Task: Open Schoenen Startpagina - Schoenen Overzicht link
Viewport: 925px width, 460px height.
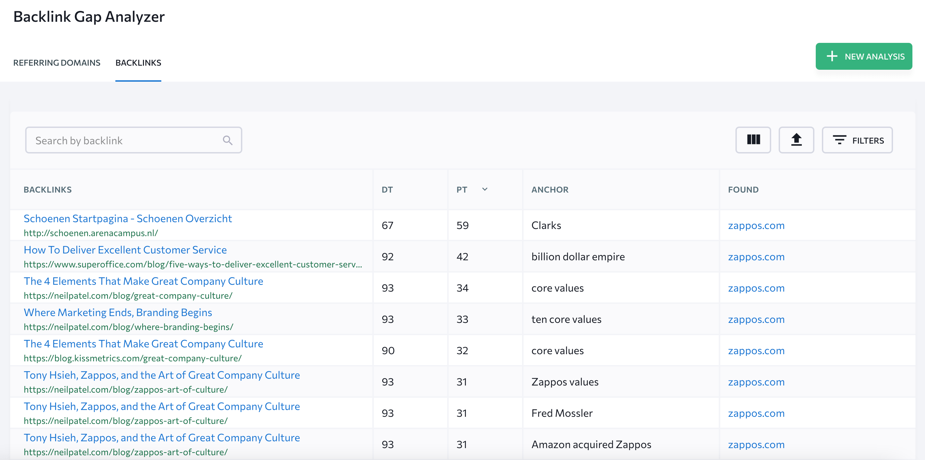Action: 128,218
